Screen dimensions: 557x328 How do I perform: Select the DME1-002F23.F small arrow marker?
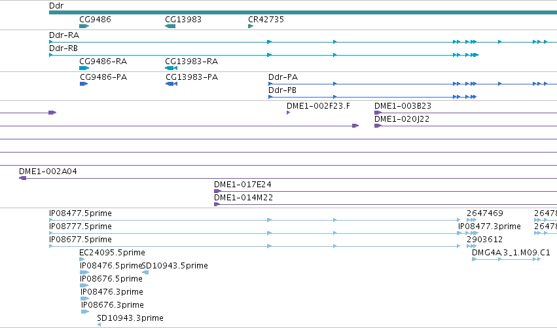(289, 113)
